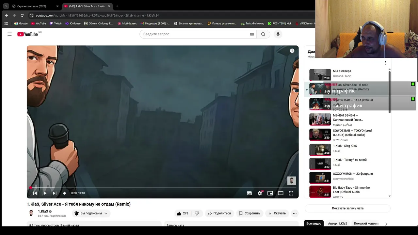Image resolution: width=418 pixels, height=235 pixels.
Task: Open the 1.Kla$ channel avatar
Action: (x=31, y=213)
